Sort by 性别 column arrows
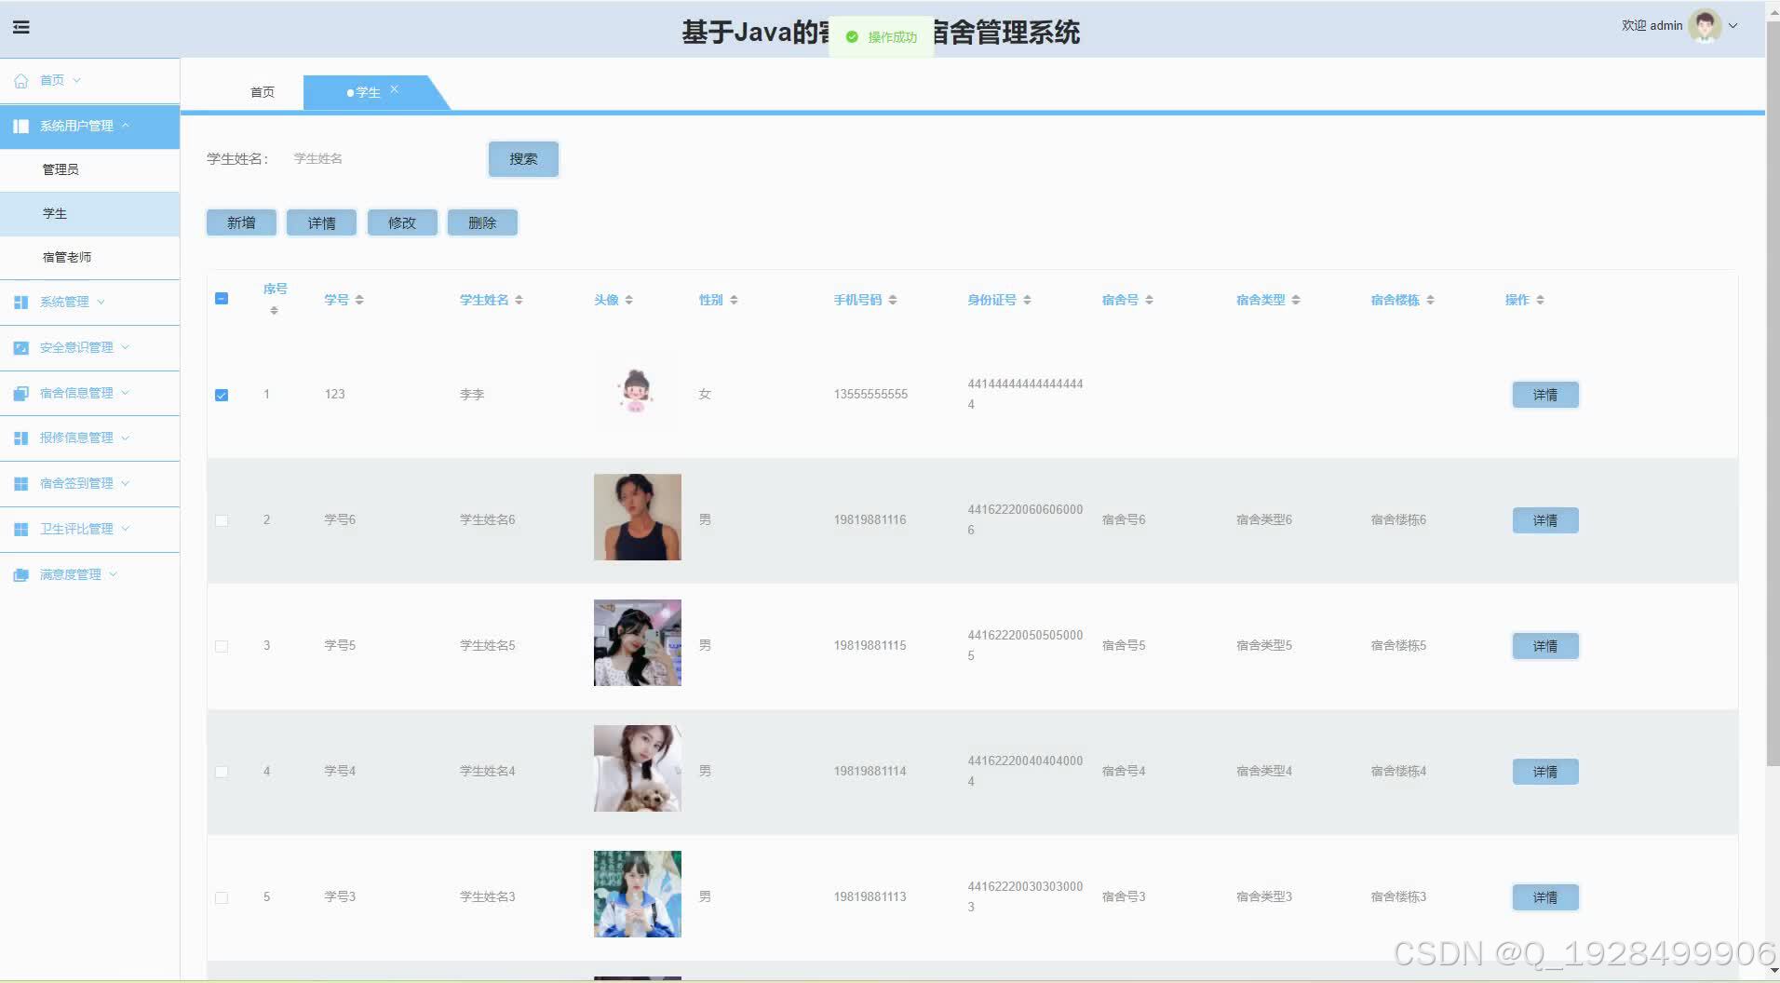The image size is (1780, 983). [734, 300]
